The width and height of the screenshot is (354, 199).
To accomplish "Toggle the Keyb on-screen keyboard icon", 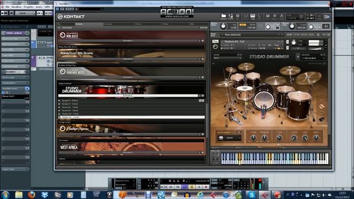I will (253, 16).
